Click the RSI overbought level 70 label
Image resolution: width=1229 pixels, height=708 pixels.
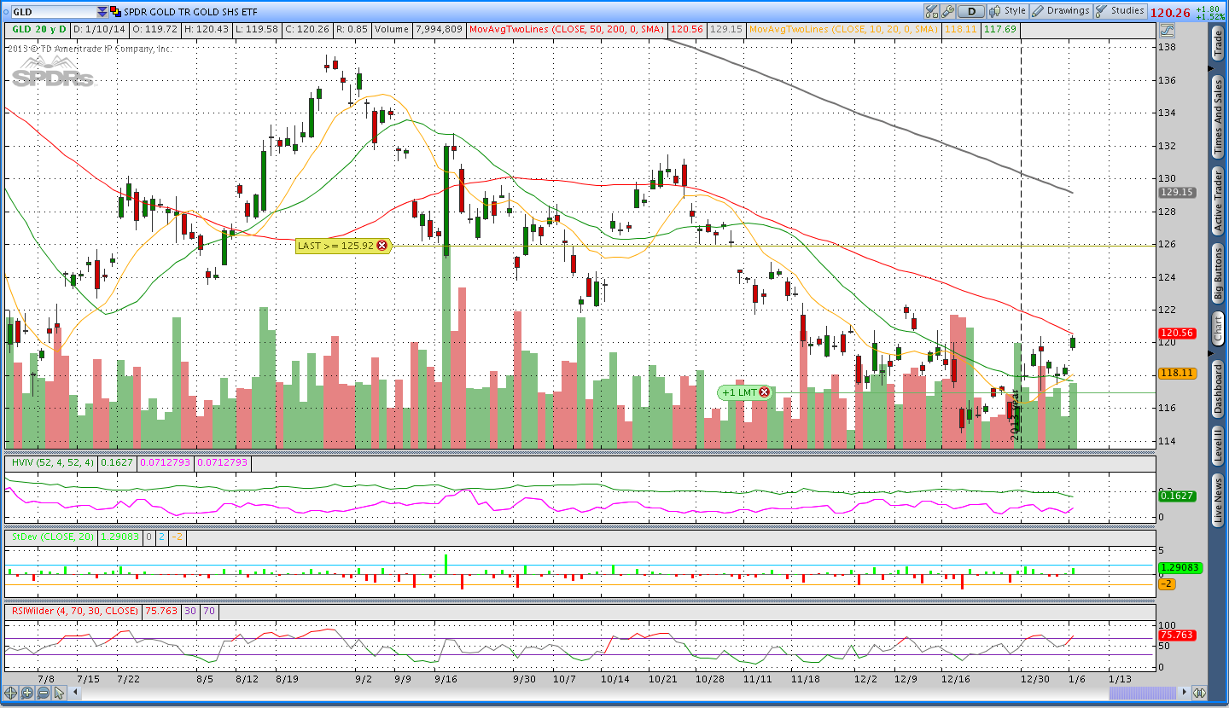pos(209,611)
